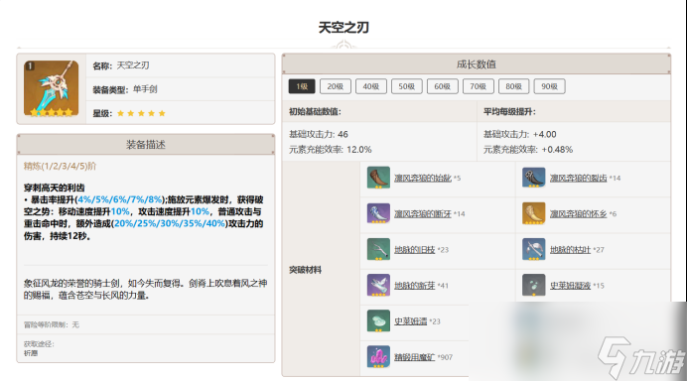Click the 成长数值 panel header
This screenshot has width=687, height=381.
click(477, 64)
